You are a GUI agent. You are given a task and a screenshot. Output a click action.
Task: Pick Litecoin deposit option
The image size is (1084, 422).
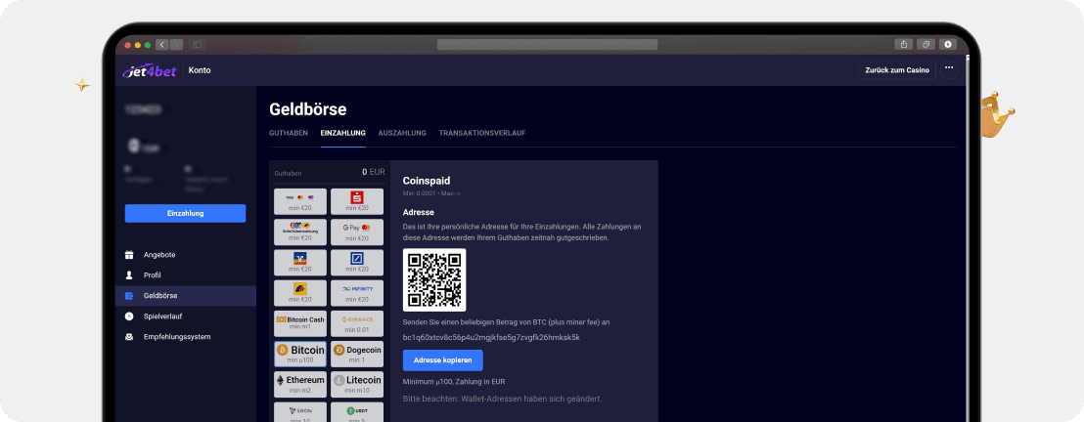click(356, 384)
